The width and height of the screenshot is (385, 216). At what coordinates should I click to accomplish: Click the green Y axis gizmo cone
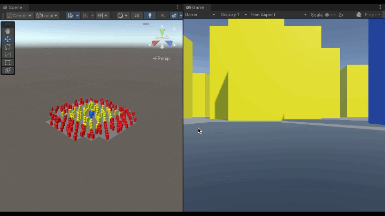pos(162,33)
